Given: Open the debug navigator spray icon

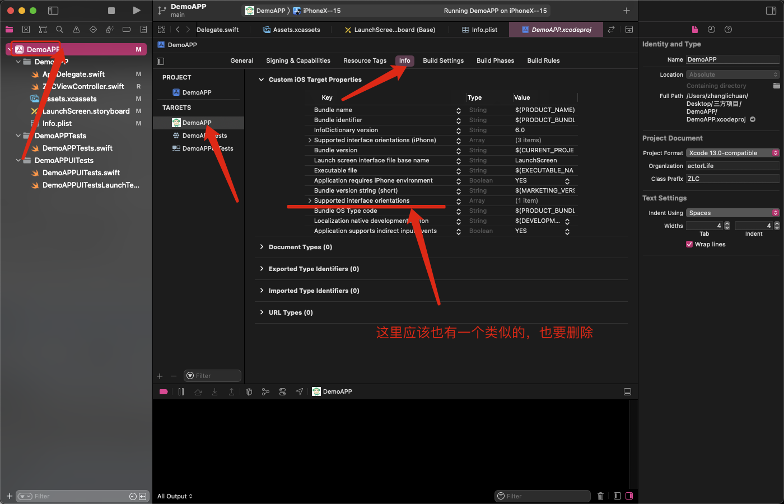Looking at the screenshot, I should (110, 30).
